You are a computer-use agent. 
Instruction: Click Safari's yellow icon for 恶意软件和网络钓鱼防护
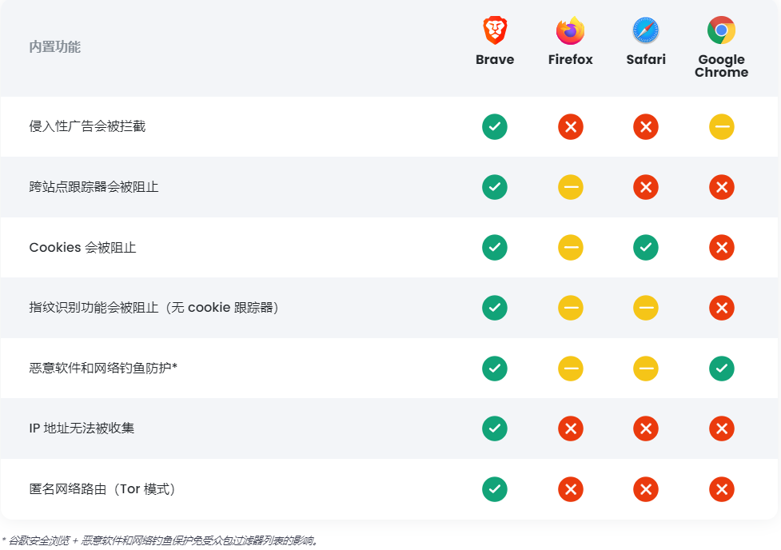click(x=646, y=369)
